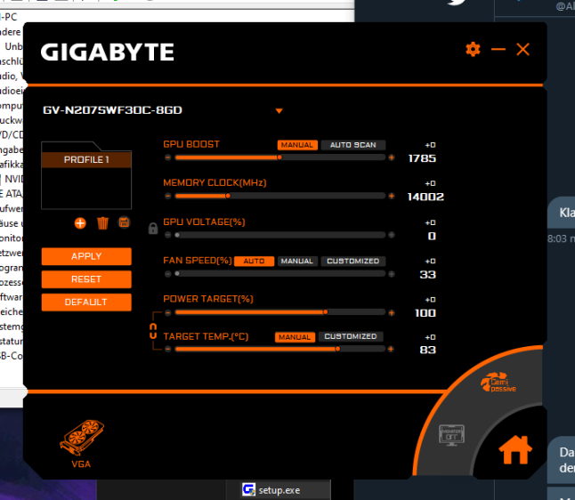The image size is (575, 500).
Task: Close the Gigabyte window
Action: [522, 49]
